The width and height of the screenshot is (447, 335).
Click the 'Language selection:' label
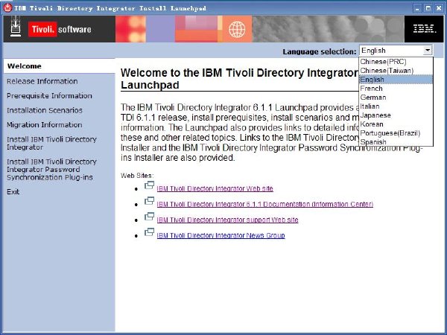coord(320,51)
